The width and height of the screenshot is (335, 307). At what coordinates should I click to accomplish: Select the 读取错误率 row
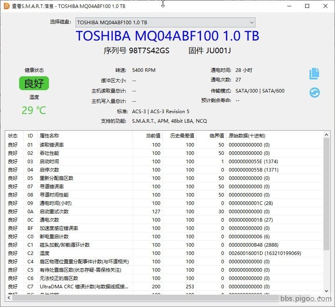(164, 145)
